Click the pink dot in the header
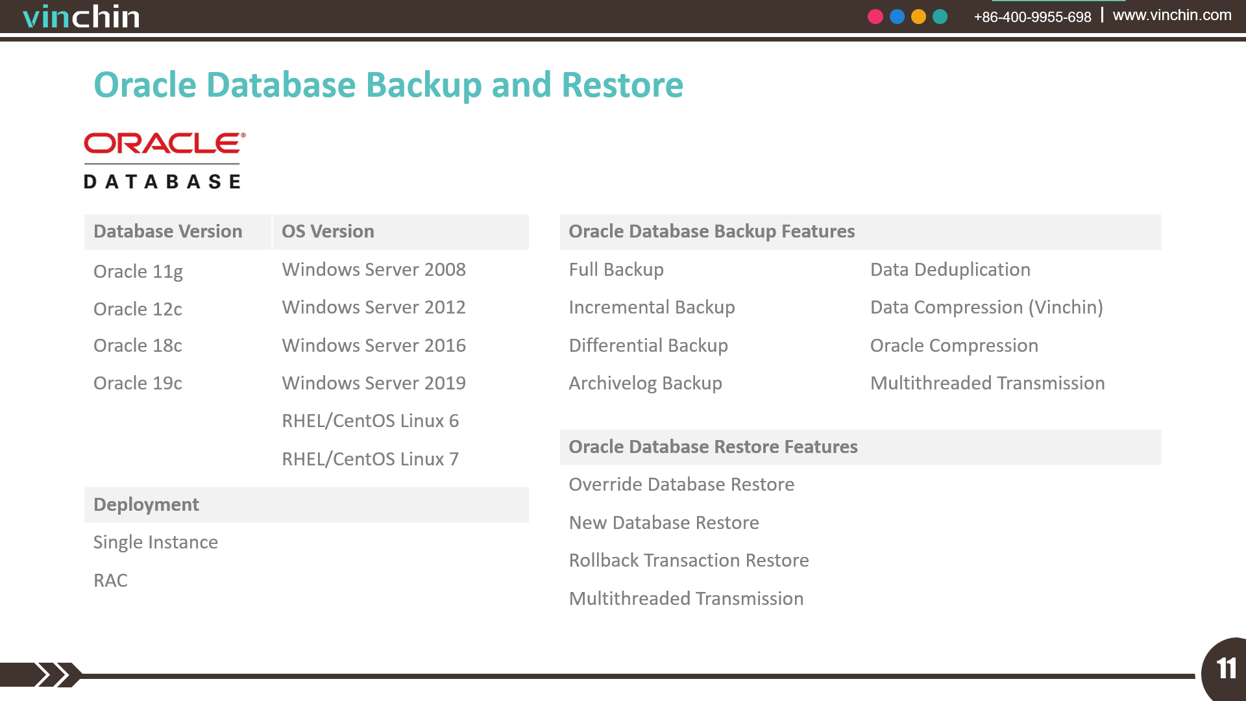Screen dimensions: 1246x701 tap(875, 16)
